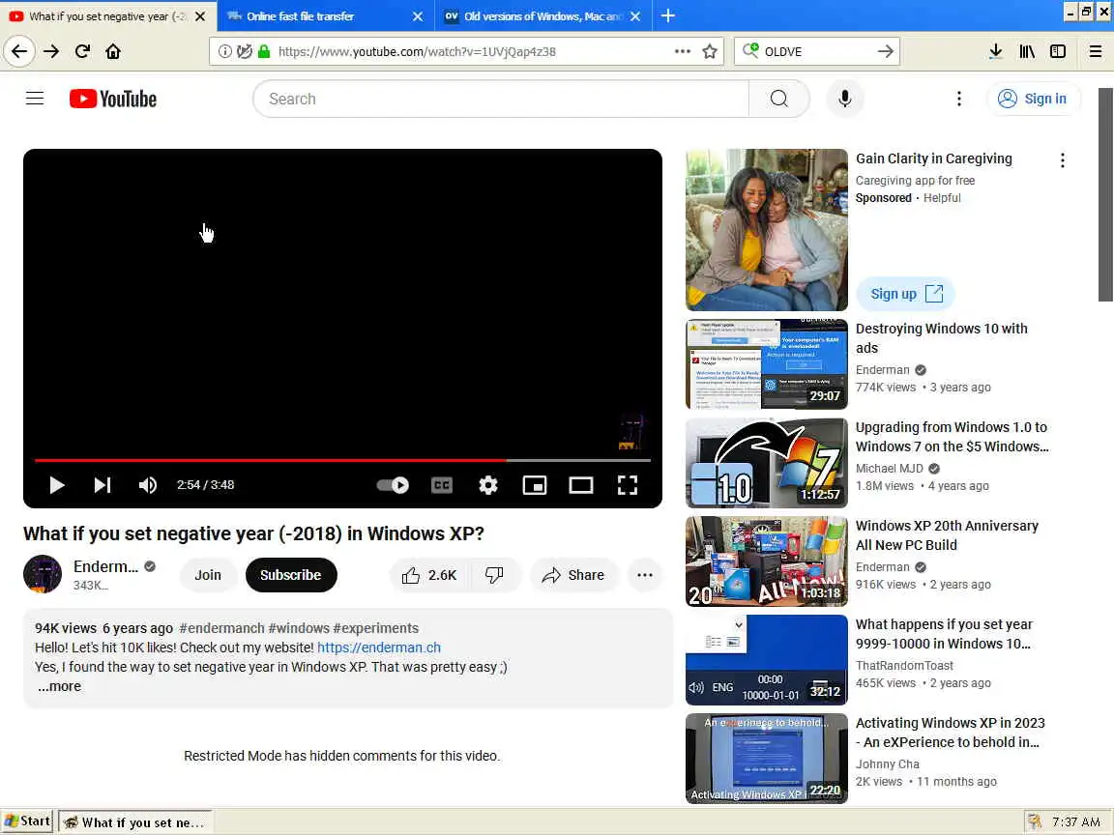Screen dimensions: 1114x835
Task: Close the Online fast file transfer tab
Action: [x=418, y=16]
